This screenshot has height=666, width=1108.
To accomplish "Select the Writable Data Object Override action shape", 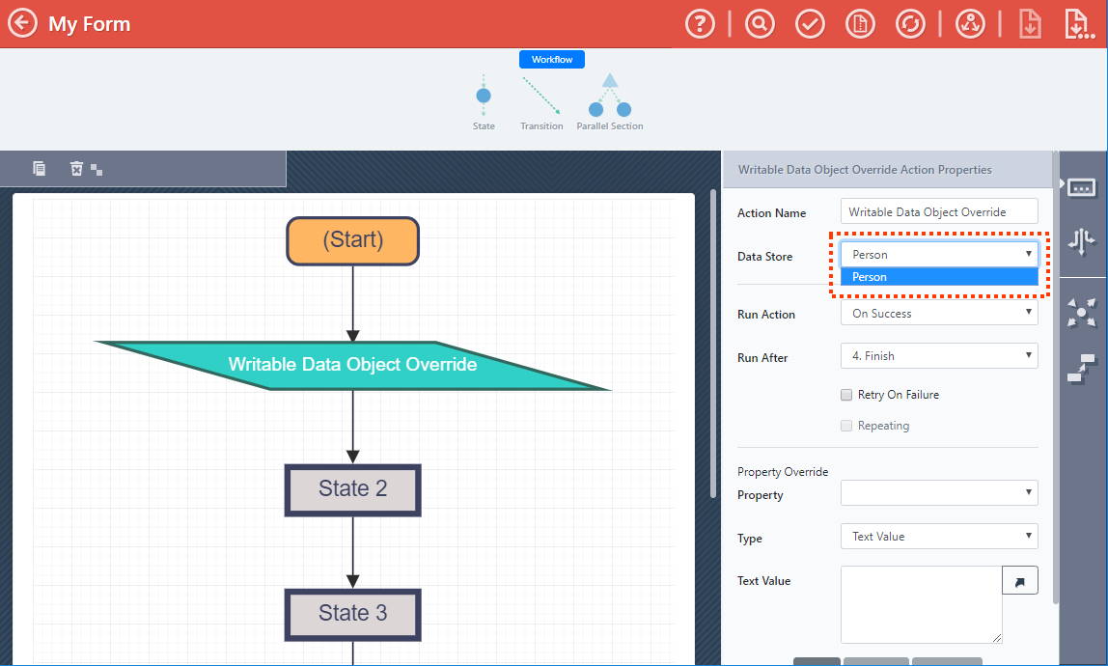I will (x=352, y=365).
